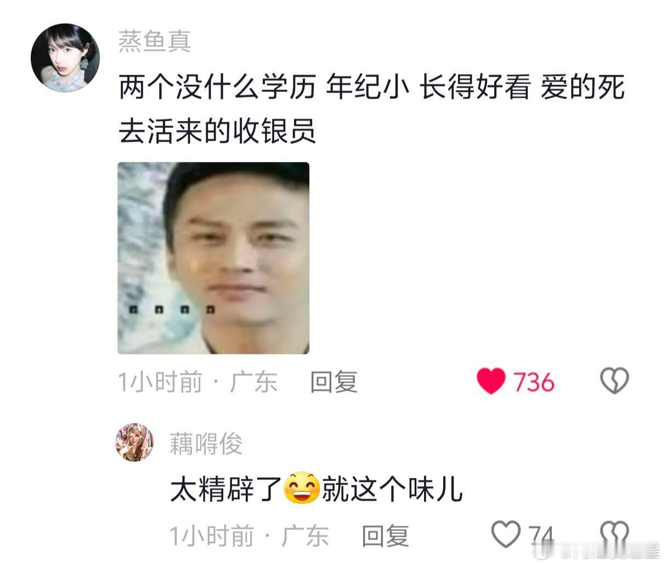Tap the 1小时前 · 广东 timestamp of first comment
The image size is (667, 566).
pyautogui.click(x=197, y=382)
